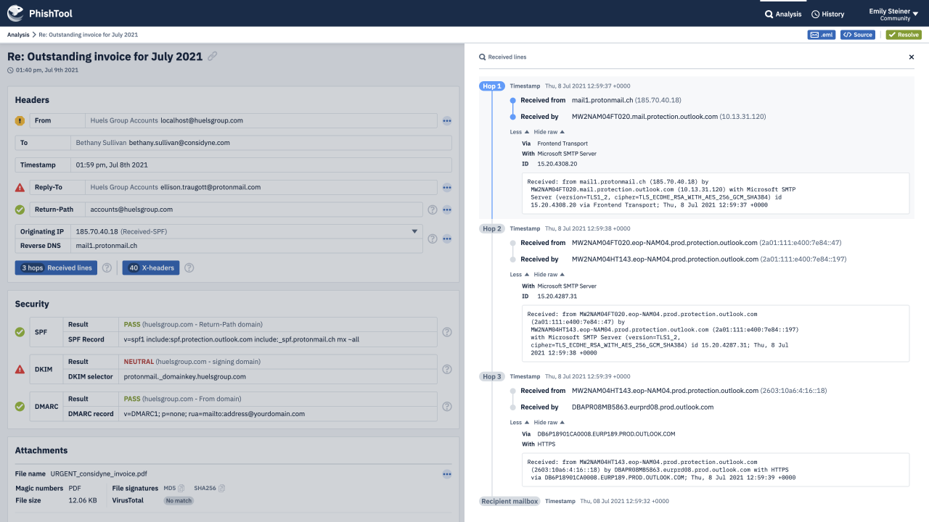Image resolution: width=929 pixels, height=522 pixels.
Task: Open help icon for SPF section
Action: pos(447,332)
